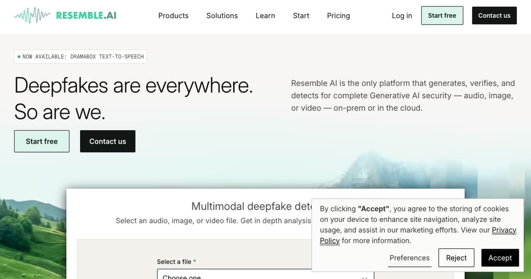Click the hero Contact us button
531x279 pixels.
tap(108, 141)
